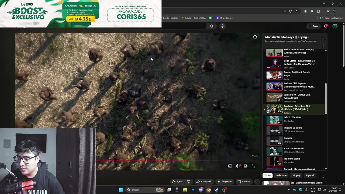Open Steam from the taskbar
Viewport: 345px width, 194px height.
tap(216, 190)
